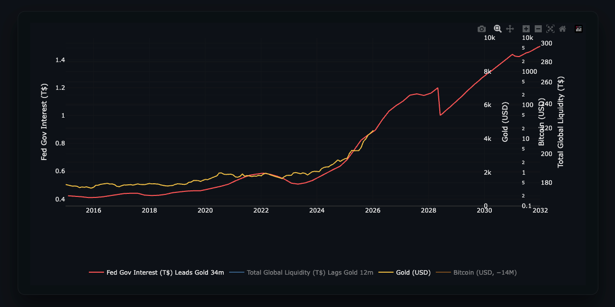Click the Bitcoin (USD) axis title

tap(541, 123)
